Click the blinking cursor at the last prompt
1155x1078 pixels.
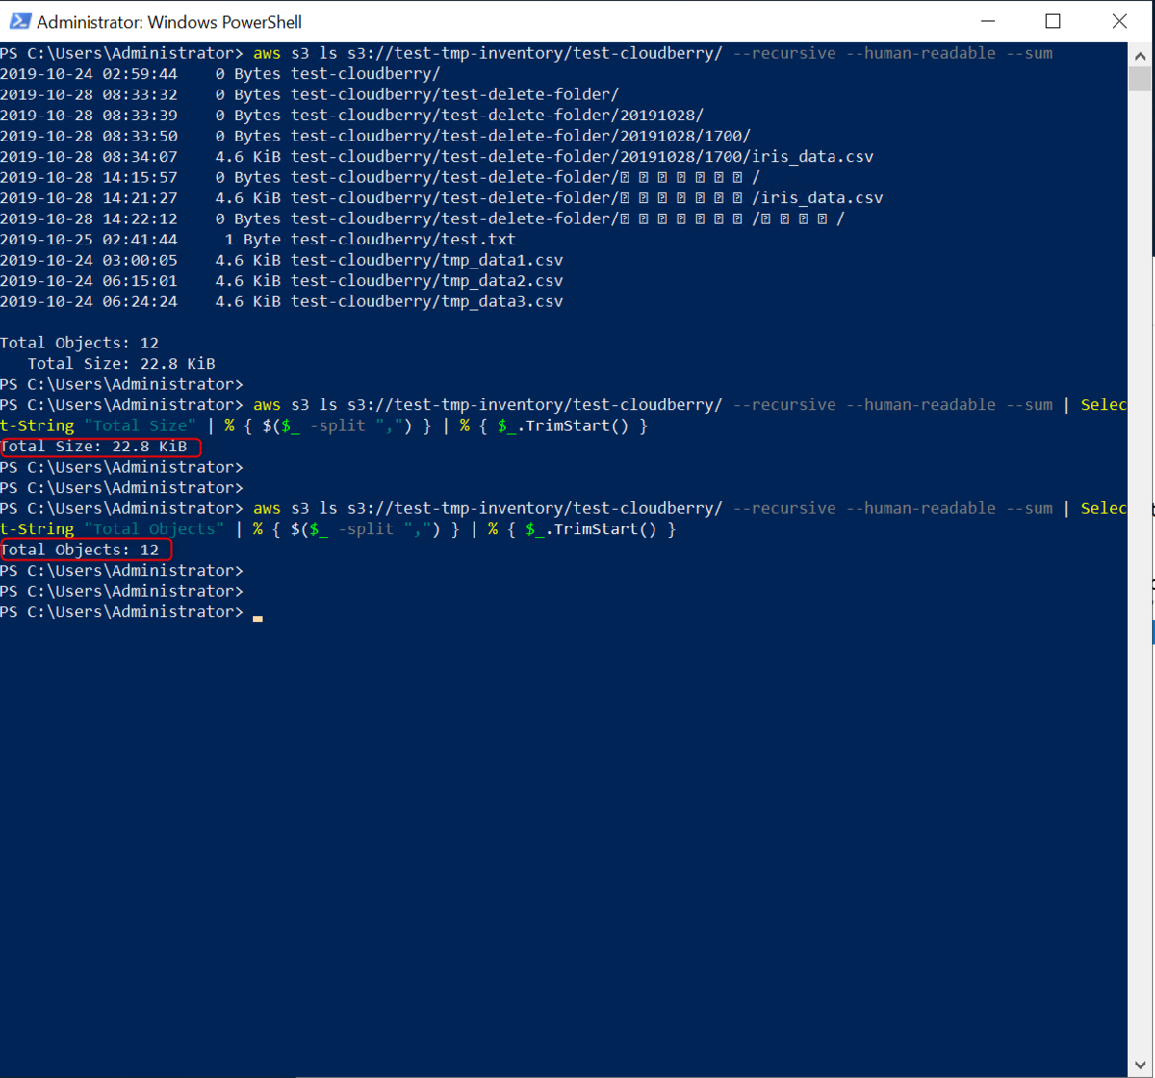point(258,617)
